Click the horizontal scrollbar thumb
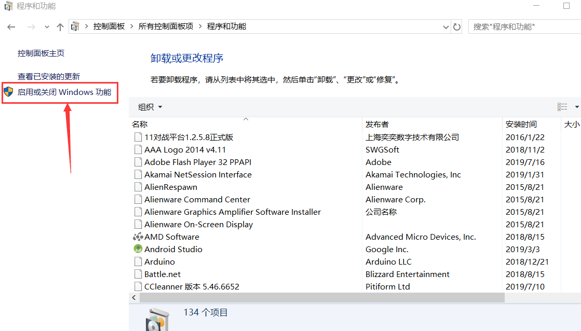The image size is (581, 331). pos(322,298)
